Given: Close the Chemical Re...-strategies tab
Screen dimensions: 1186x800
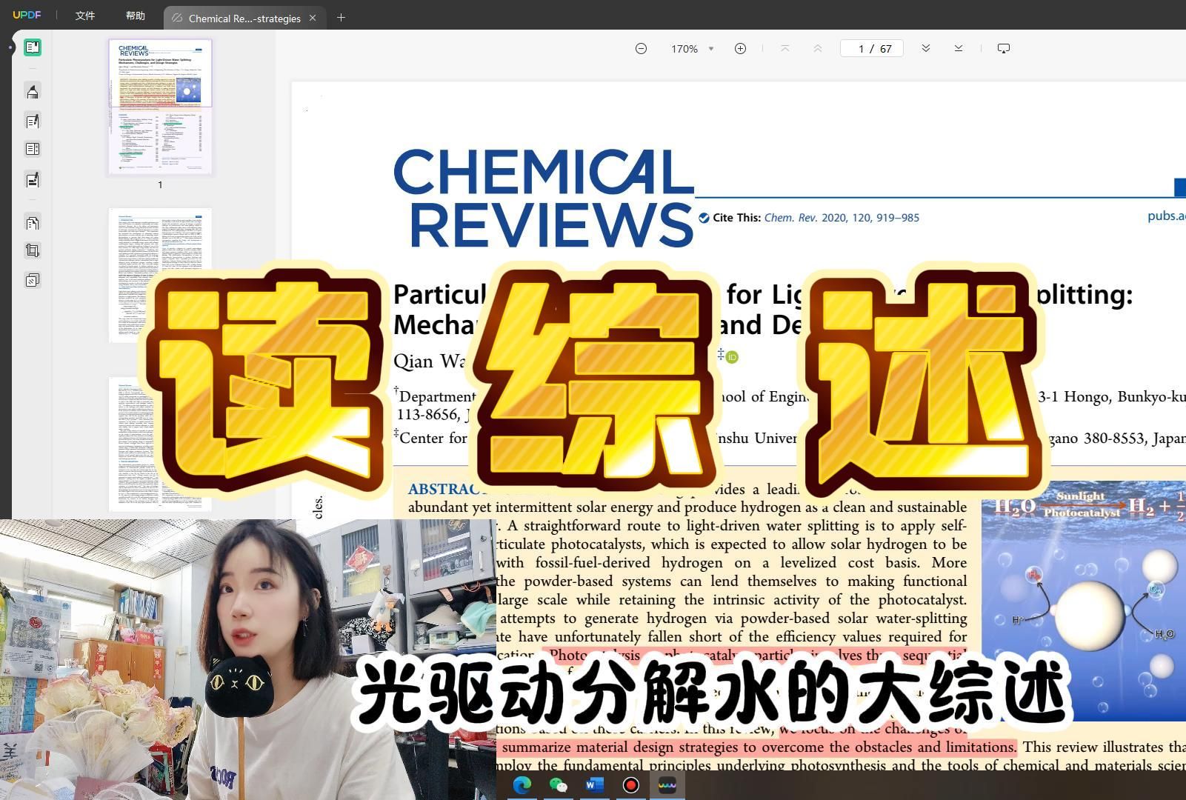Looking at the screenshot, I should pos(313,18).
